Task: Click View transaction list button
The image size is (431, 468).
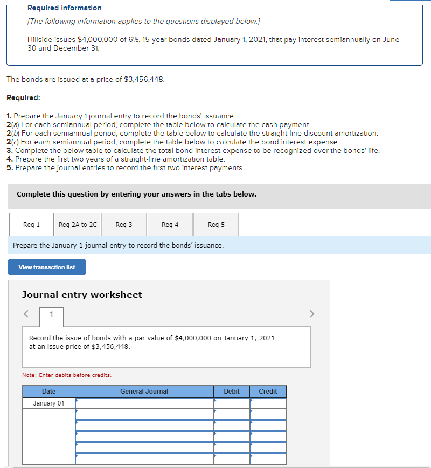Action: [x=47, y=267]
